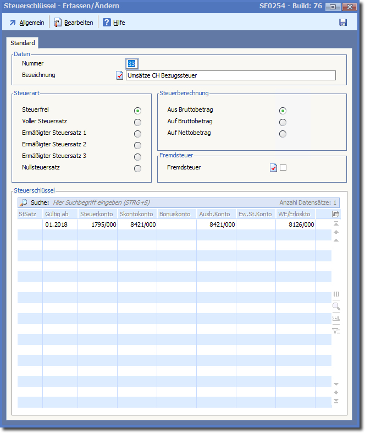Viewport: 365px width, 433px height.
Task: Click the XML export icon beside table
Action: pos(336,319)
